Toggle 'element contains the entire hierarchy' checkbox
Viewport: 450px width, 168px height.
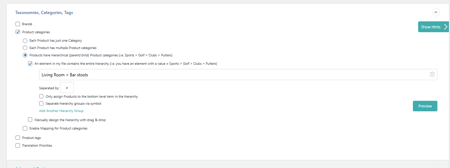click(x=30, y=64)
